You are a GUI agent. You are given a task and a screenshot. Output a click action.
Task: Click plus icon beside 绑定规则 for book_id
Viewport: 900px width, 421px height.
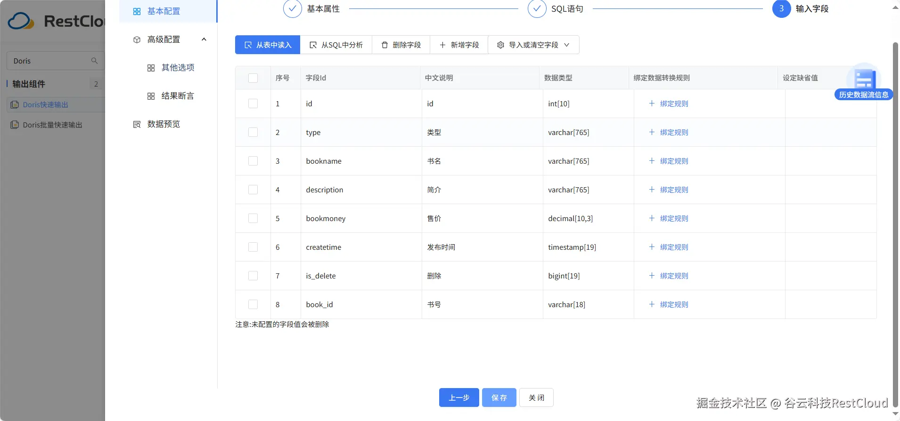coord(652,304)
